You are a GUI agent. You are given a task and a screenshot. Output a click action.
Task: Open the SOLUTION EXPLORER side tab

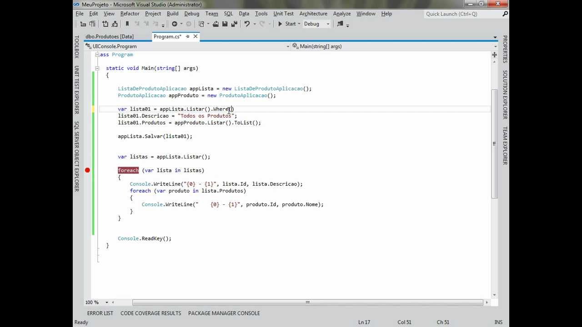(505, 94)
